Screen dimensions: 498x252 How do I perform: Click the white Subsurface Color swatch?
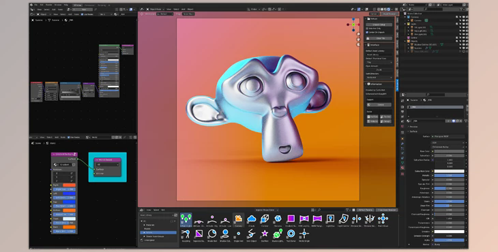(x=449, y=171)
